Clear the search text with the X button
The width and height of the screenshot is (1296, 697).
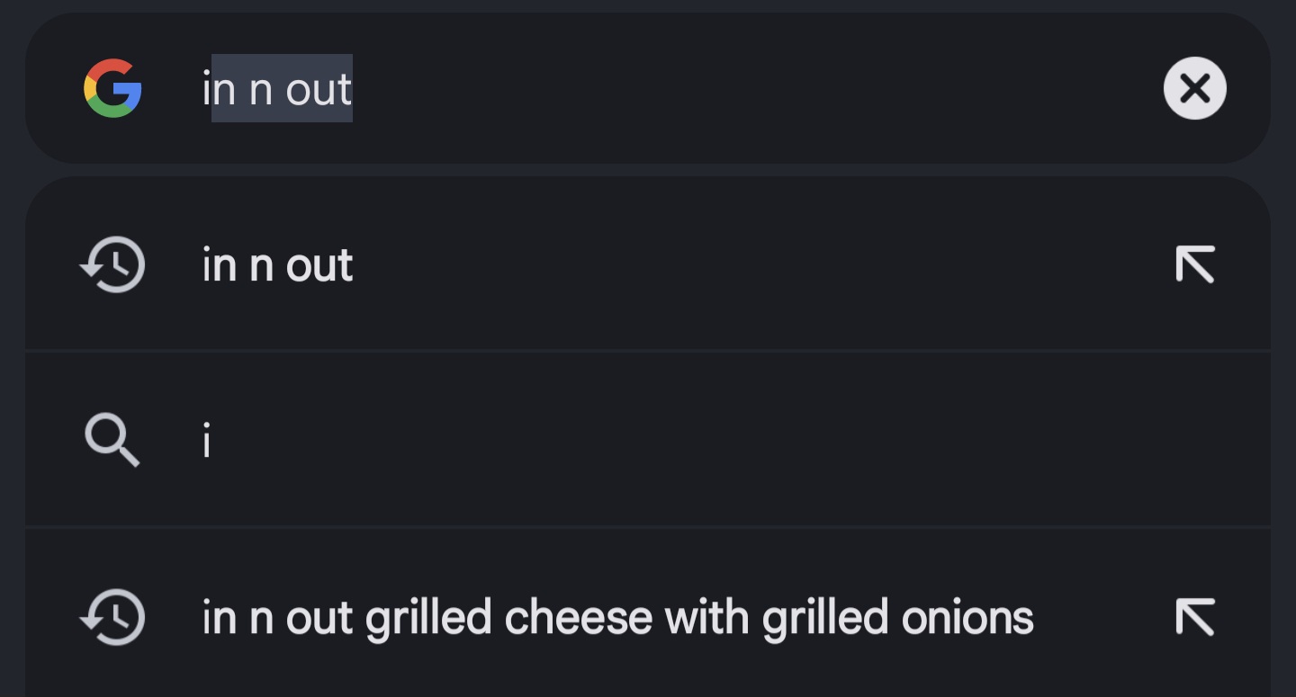pos(1194,88)
